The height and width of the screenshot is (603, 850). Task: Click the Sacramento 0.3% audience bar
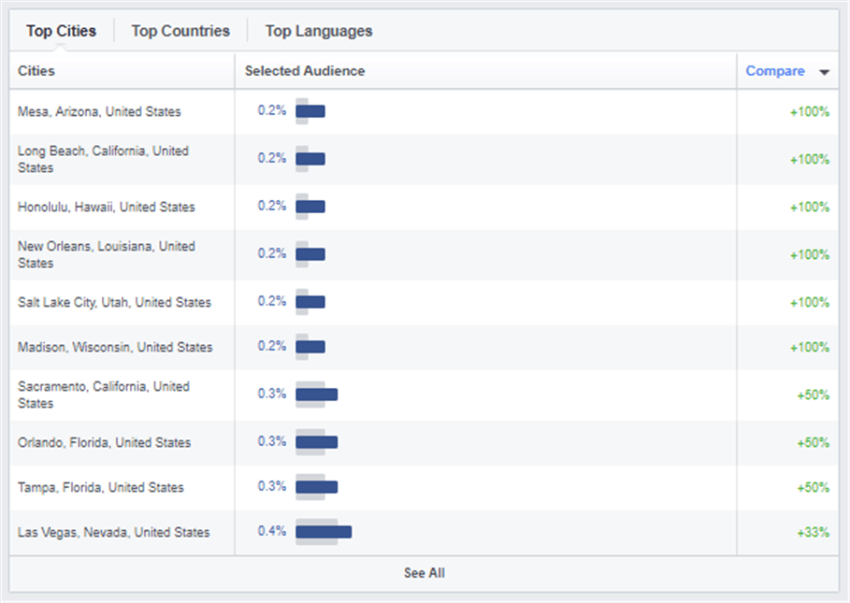point(317,395)
